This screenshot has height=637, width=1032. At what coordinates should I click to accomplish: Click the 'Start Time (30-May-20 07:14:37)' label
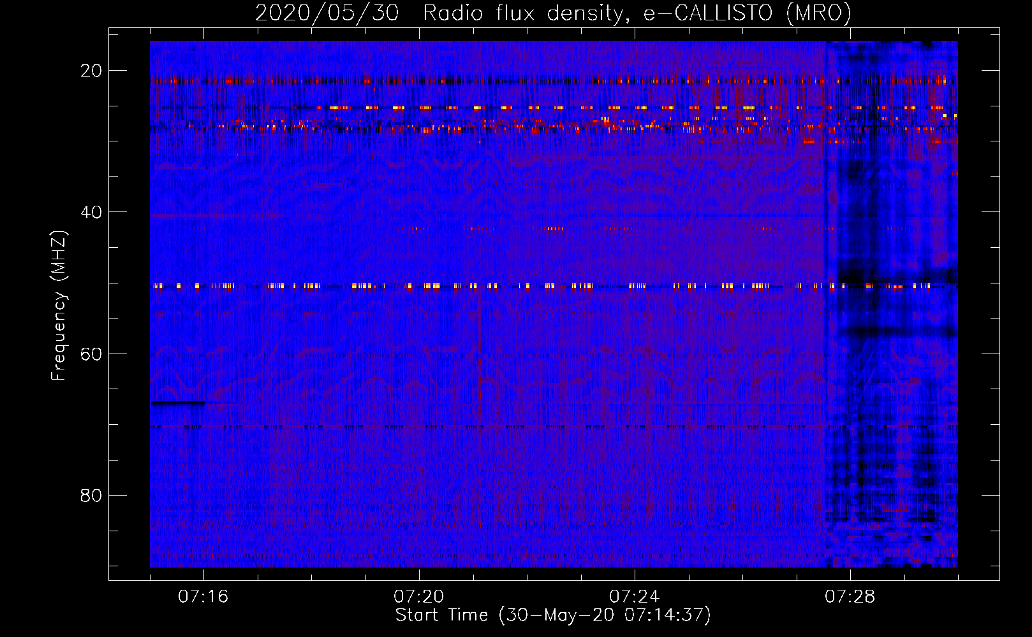[553, 615]
